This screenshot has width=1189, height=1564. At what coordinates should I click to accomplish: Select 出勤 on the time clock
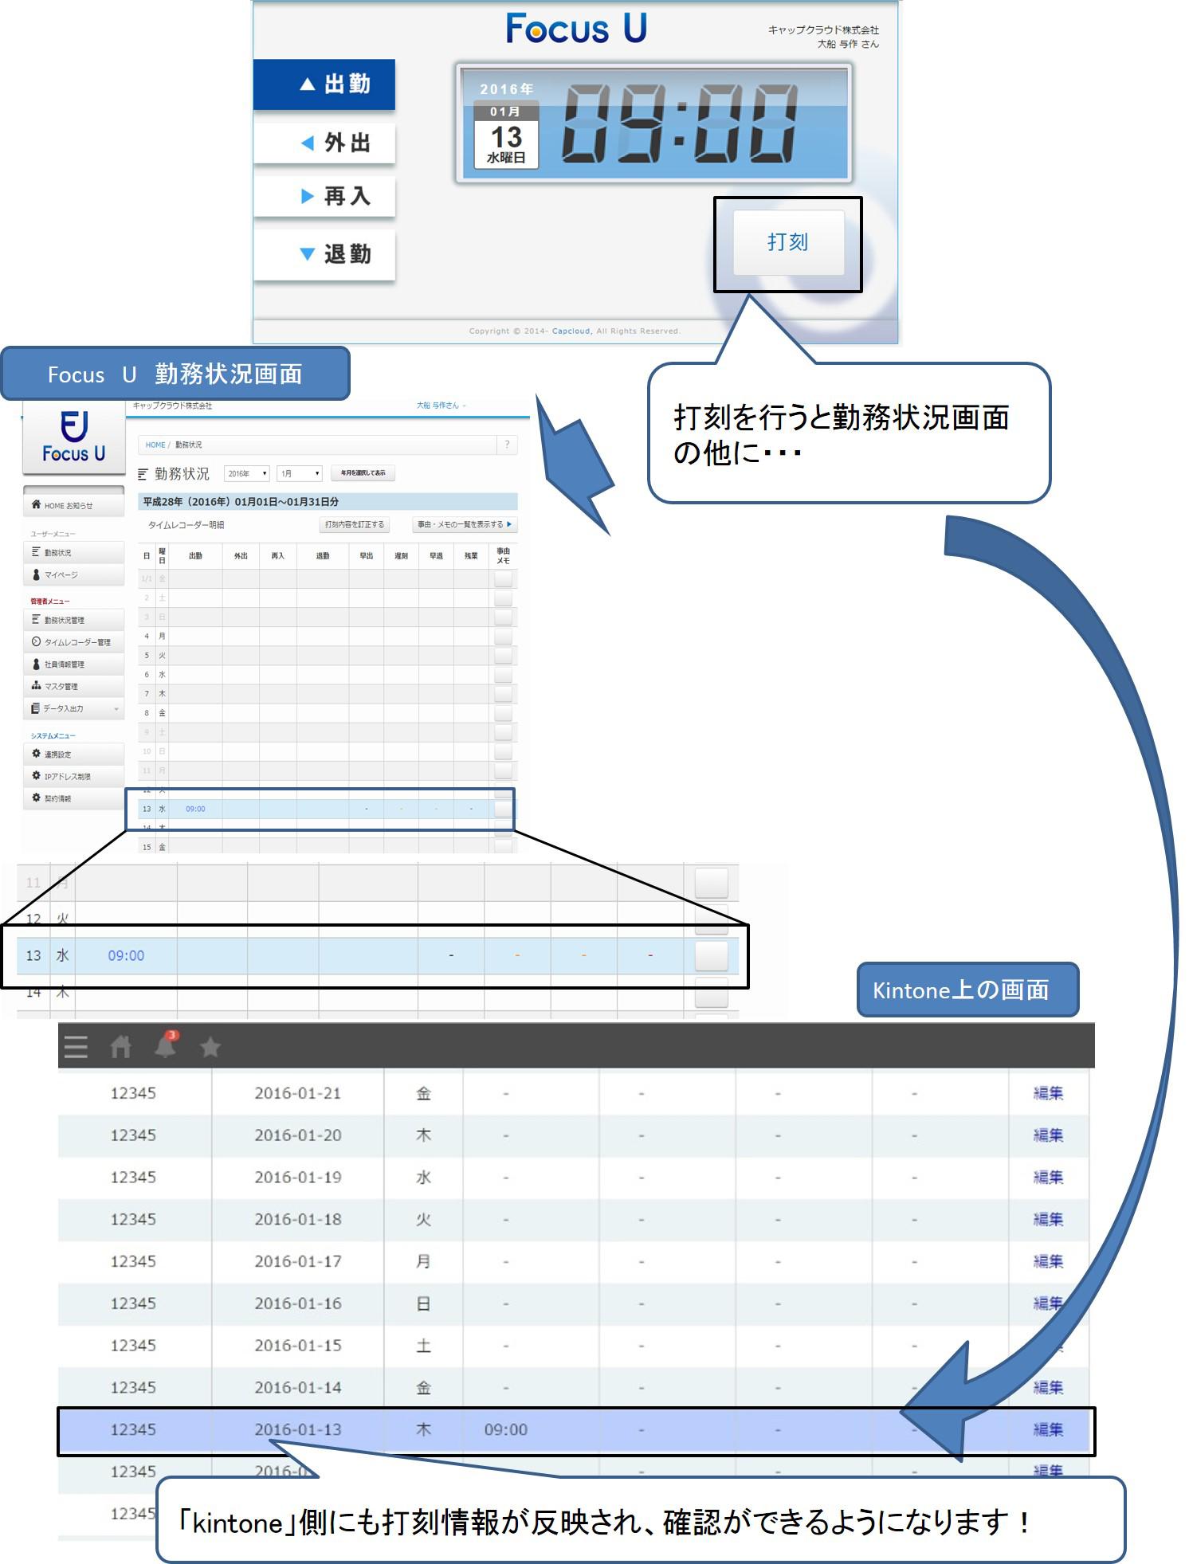pos(324,84)
